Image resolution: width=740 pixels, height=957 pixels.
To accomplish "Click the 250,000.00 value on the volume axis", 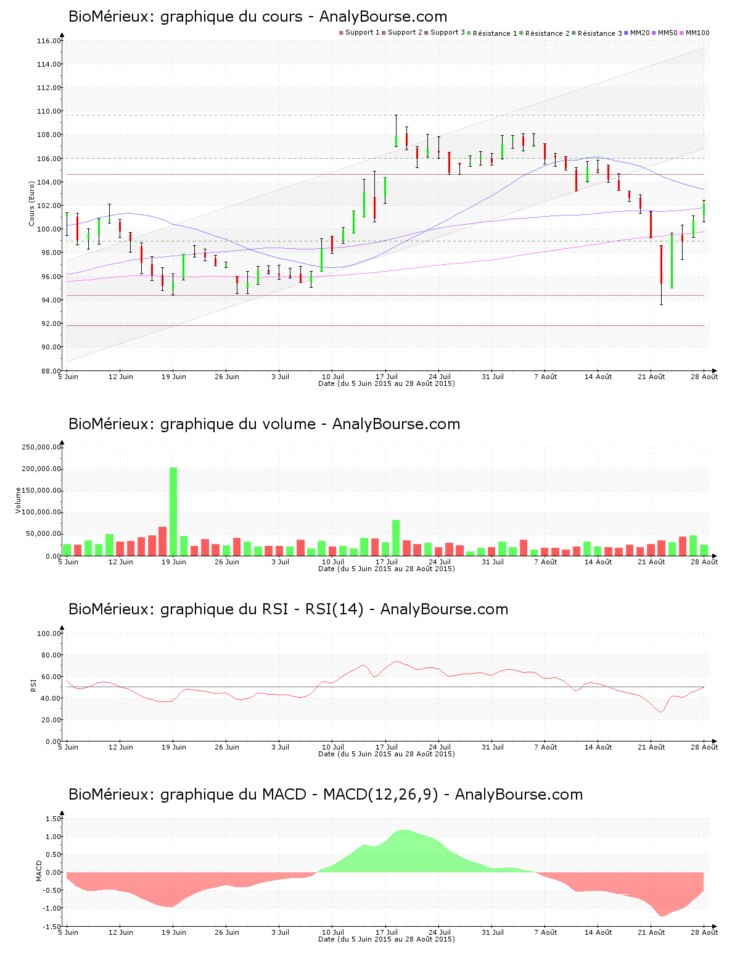I will pyautogui.click(x=41, y=448).
